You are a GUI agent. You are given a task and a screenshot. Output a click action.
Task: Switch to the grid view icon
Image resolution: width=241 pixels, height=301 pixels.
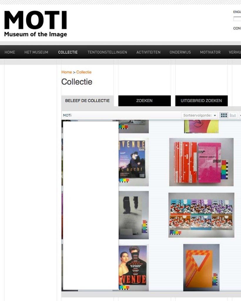(224, 115)
